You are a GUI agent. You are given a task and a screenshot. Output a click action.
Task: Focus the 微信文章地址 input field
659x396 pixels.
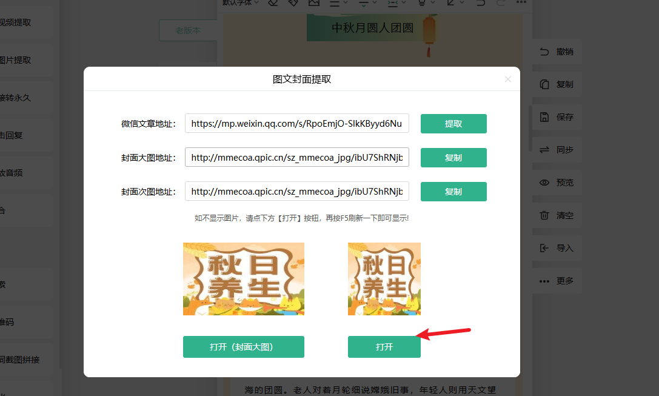[296, 124]
